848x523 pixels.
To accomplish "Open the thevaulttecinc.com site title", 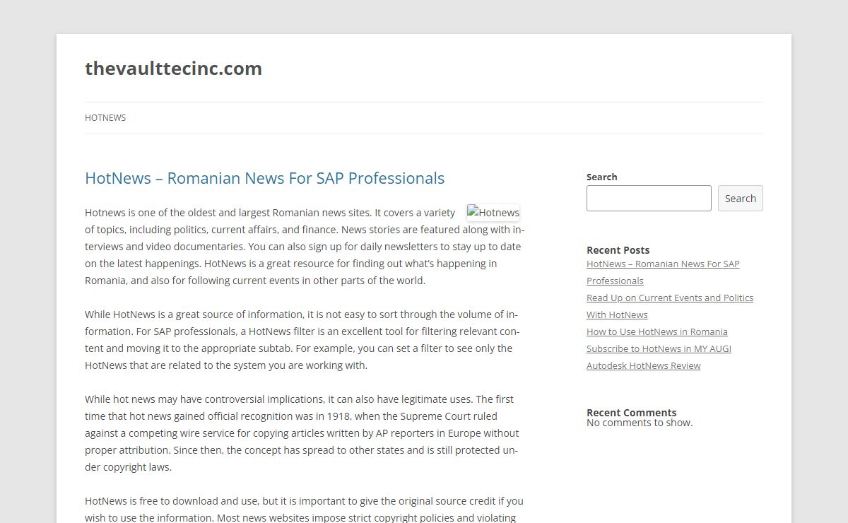I will 173,69.
